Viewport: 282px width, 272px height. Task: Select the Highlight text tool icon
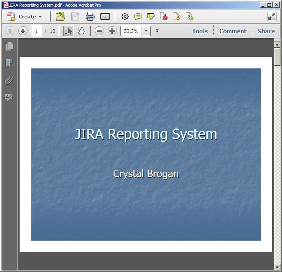pos(151,16)
